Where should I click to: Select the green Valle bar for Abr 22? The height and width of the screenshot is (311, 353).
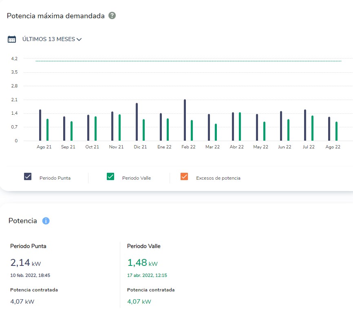tap(240, 126)
